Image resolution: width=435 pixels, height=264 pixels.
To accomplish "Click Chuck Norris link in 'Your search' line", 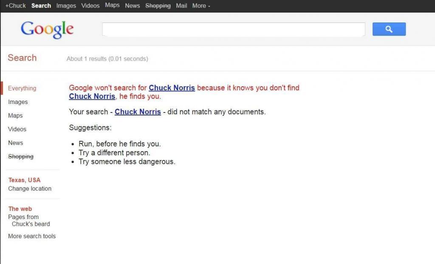I will click(x=138, y=112).
